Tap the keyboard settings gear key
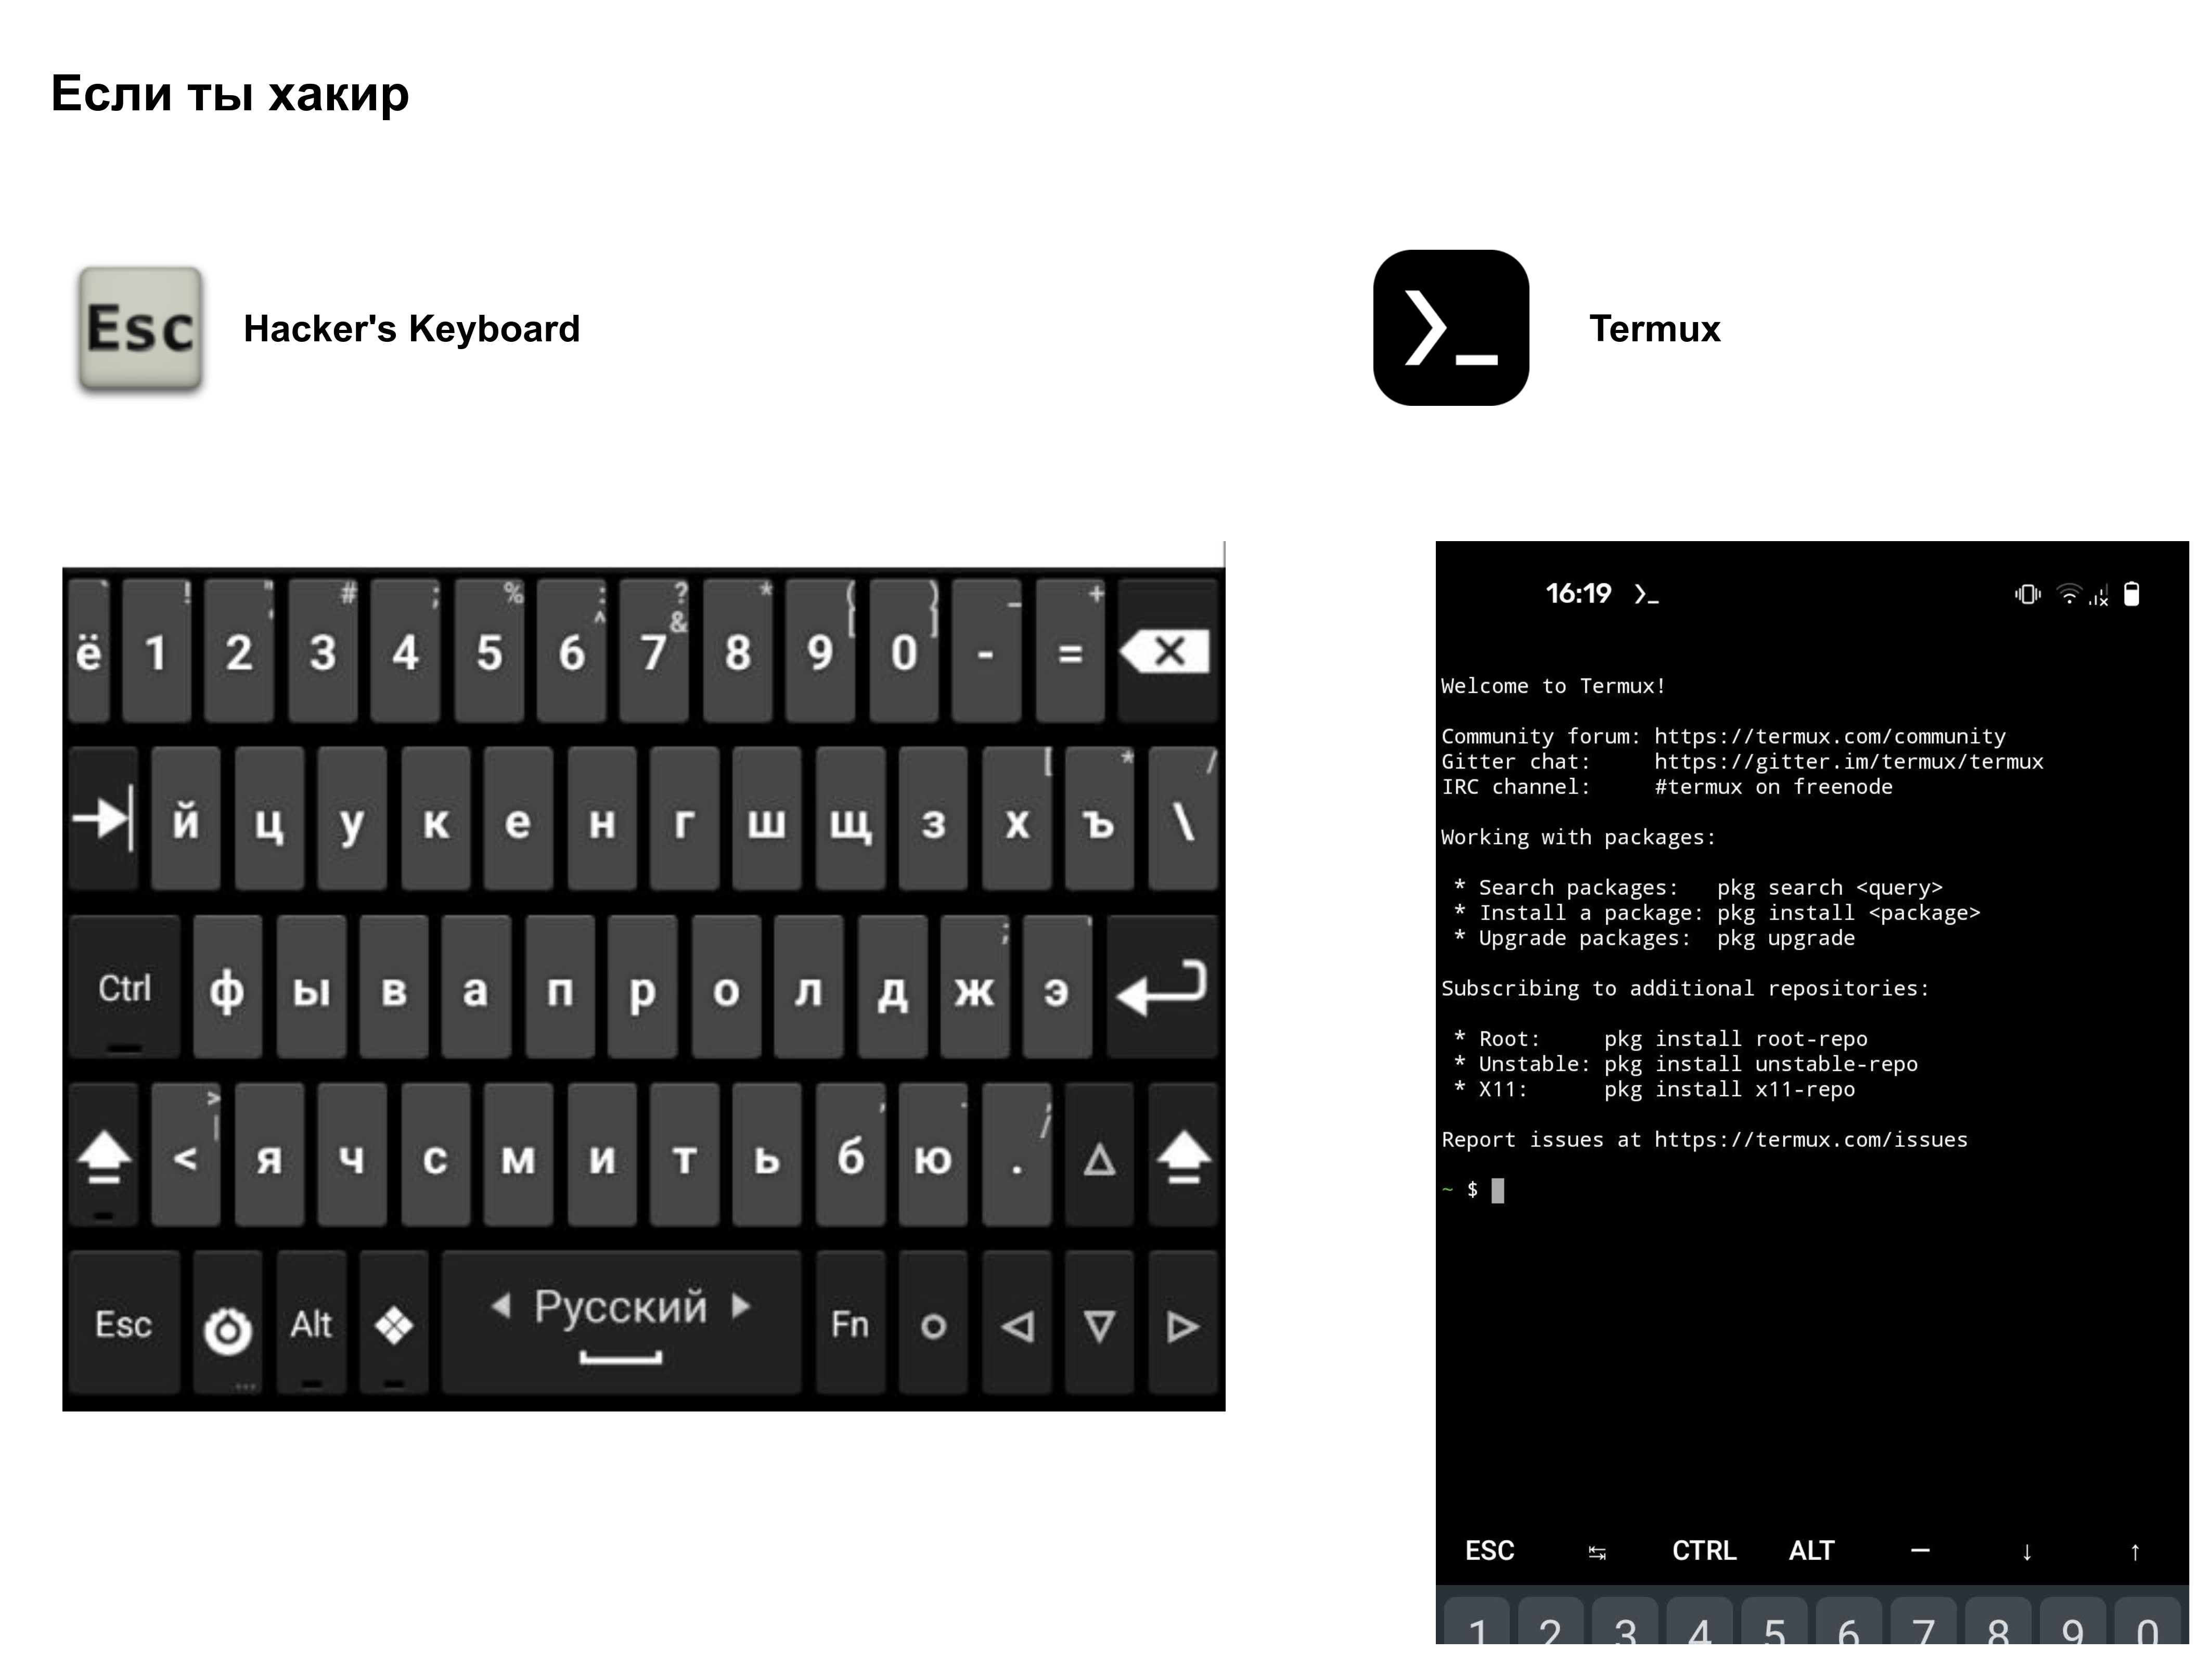Viewport: 2212px width, 1665px height. coord(227,1325)
